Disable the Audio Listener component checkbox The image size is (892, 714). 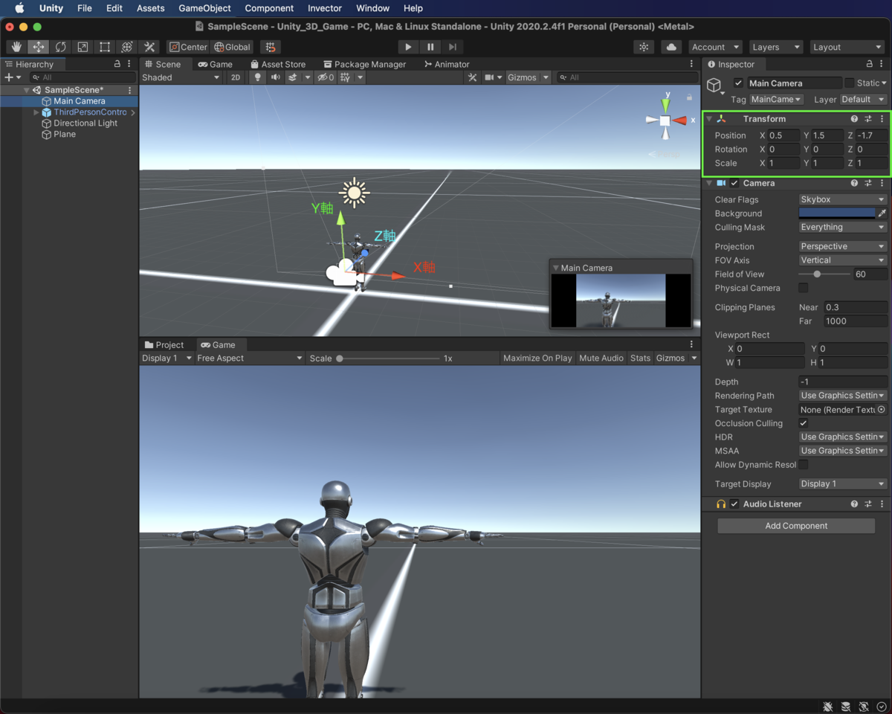[734, 504]
